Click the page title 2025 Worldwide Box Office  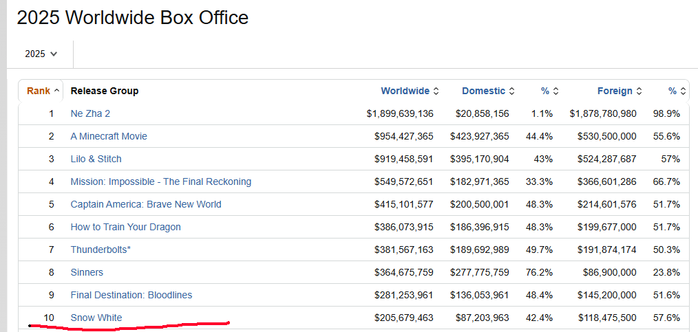pos(133,18)
